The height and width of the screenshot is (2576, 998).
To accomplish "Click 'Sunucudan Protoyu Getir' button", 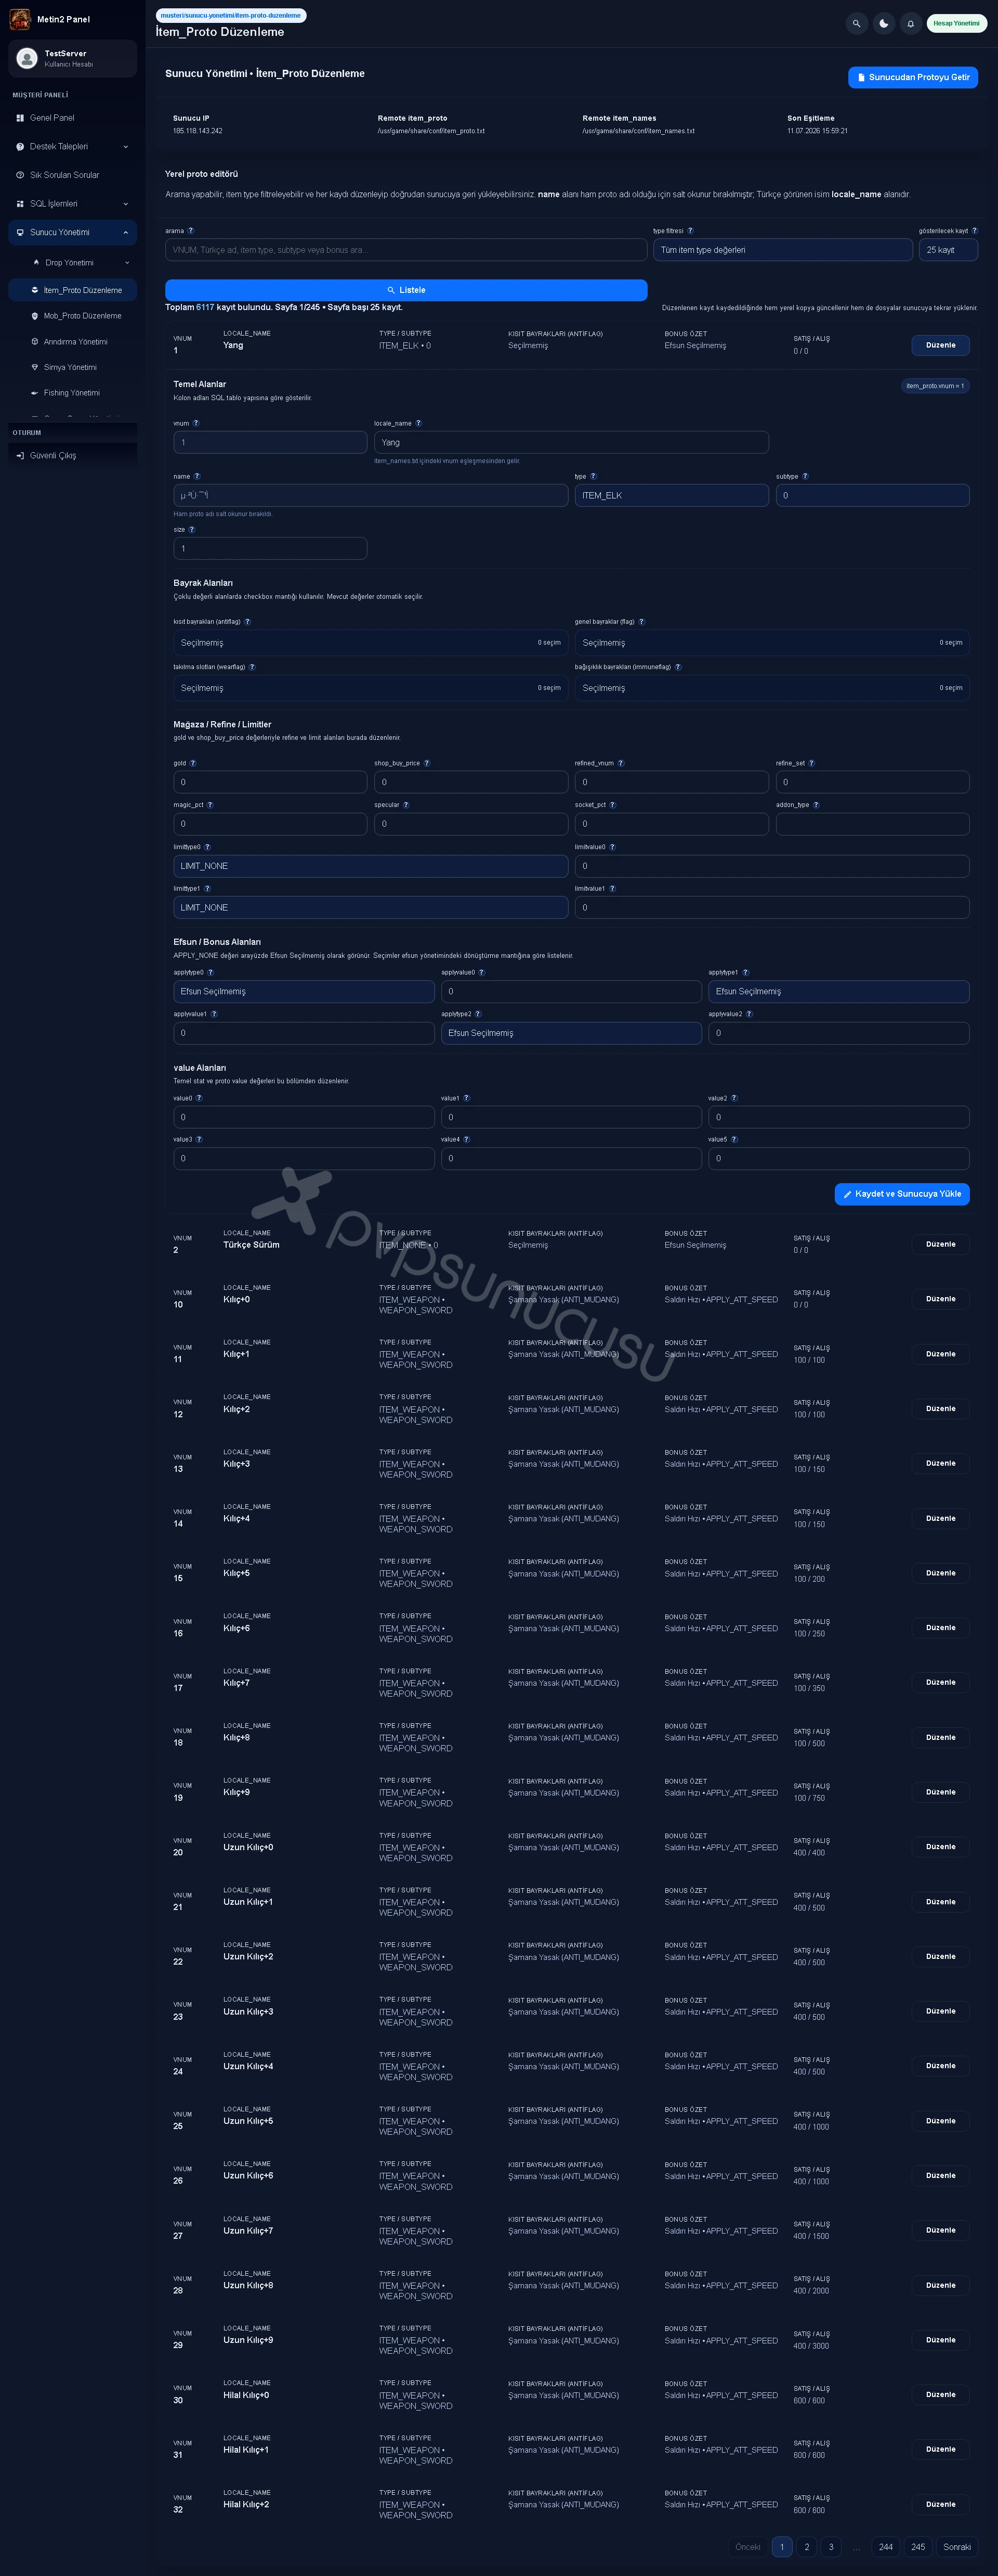I will pos(912,77).
